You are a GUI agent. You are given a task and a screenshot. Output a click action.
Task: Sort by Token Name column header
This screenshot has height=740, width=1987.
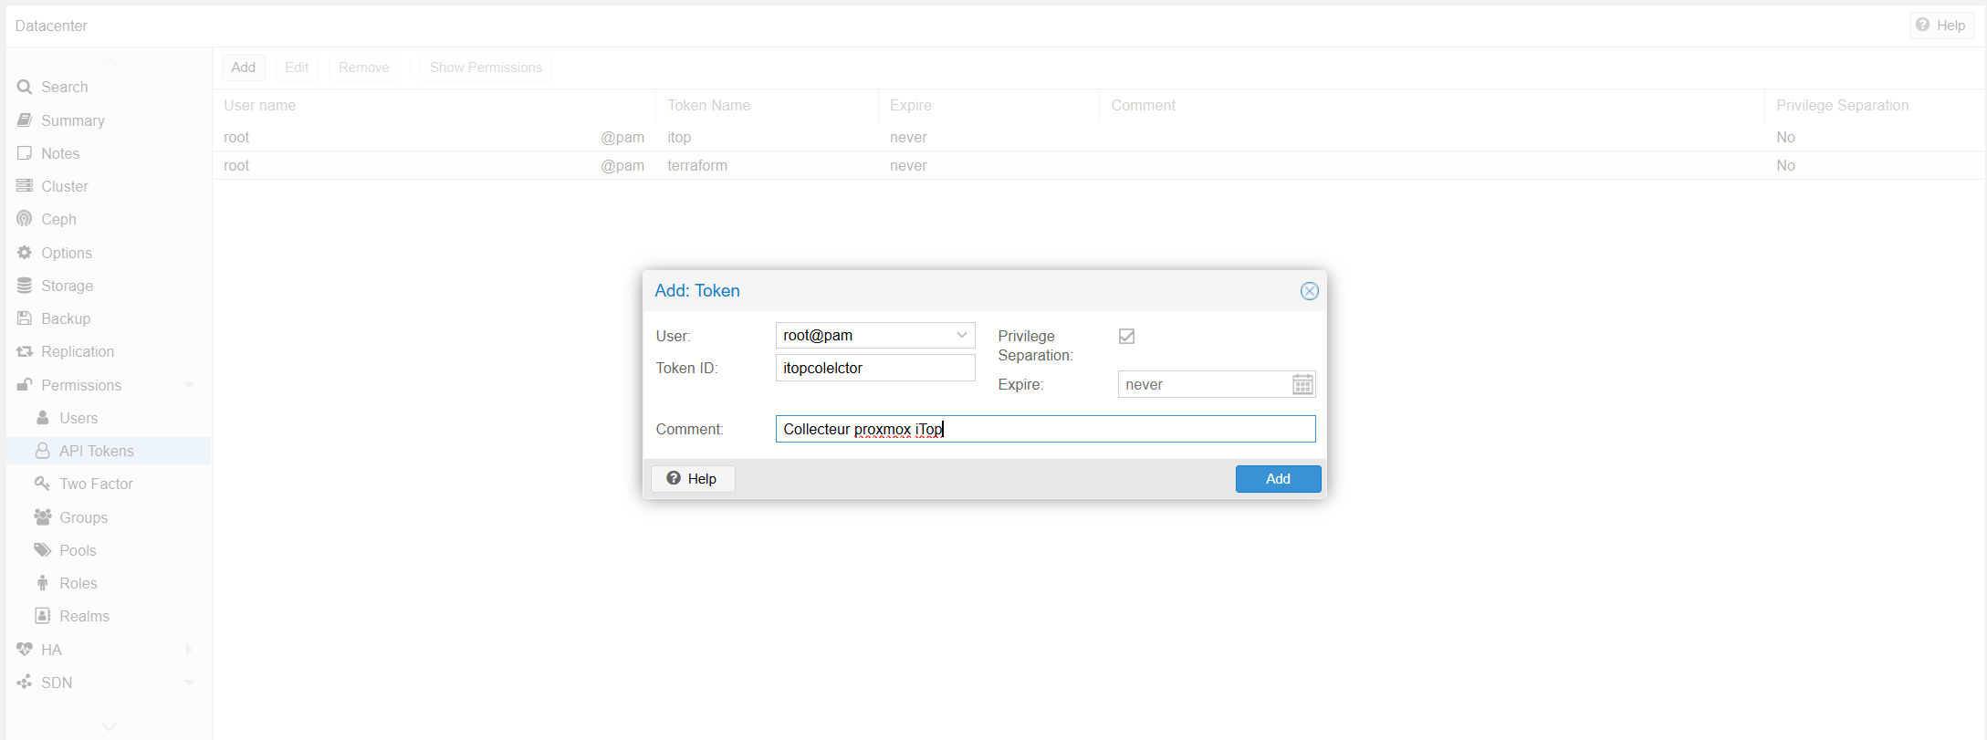click(709, 106)
